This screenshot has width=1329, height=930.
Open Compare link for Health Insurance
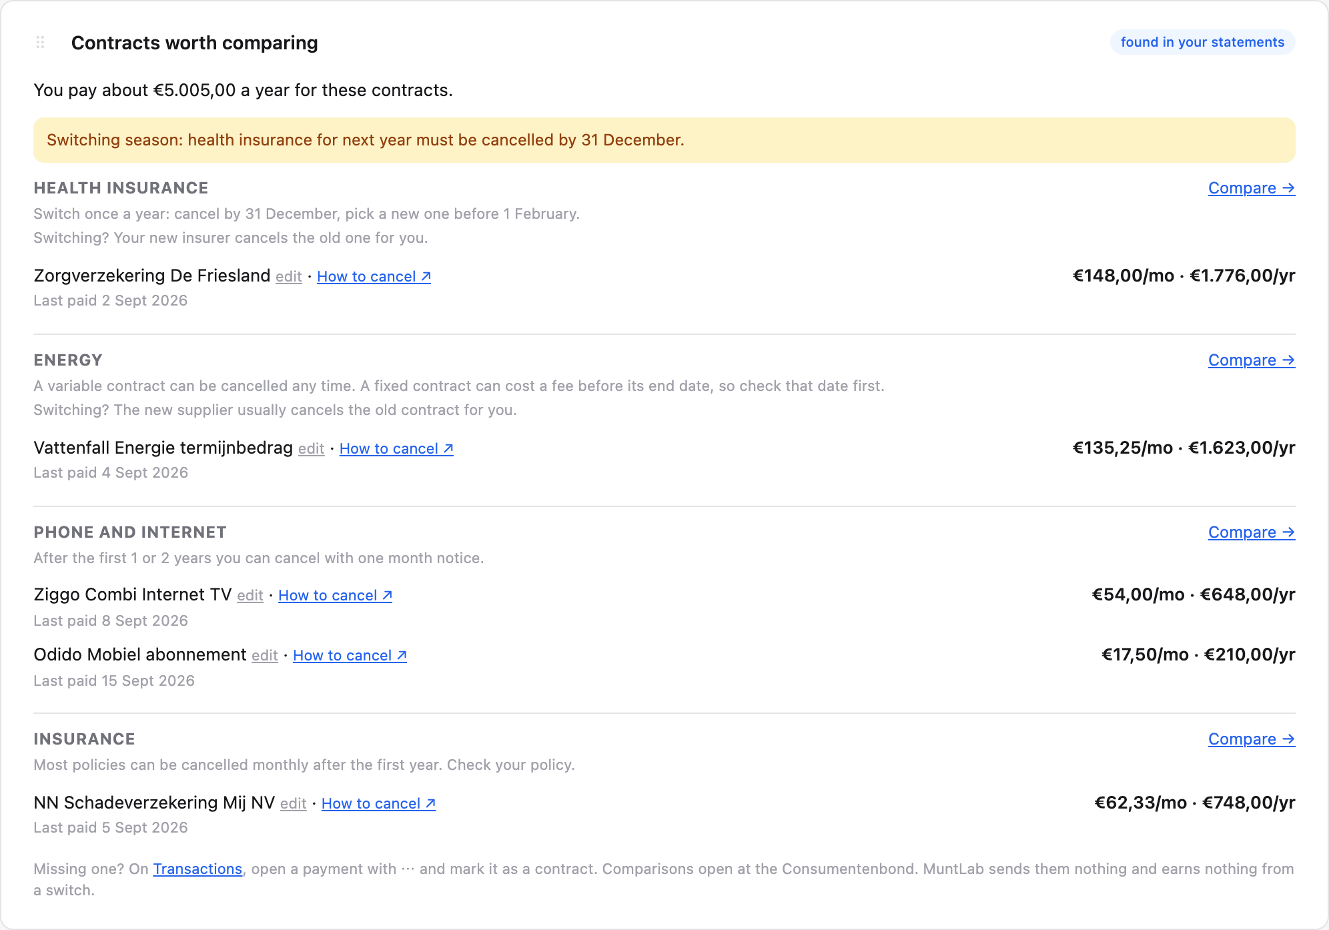click(1251, 188)
